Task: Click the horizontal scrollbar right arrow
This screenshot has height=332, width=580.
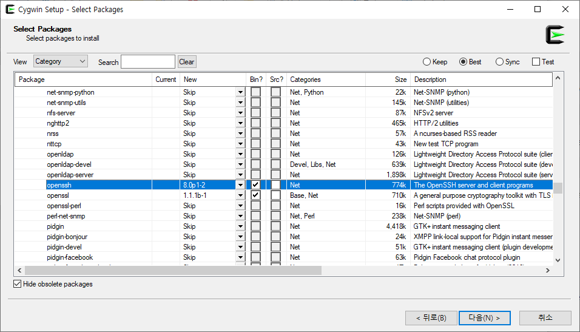Action: coord(548,271)
